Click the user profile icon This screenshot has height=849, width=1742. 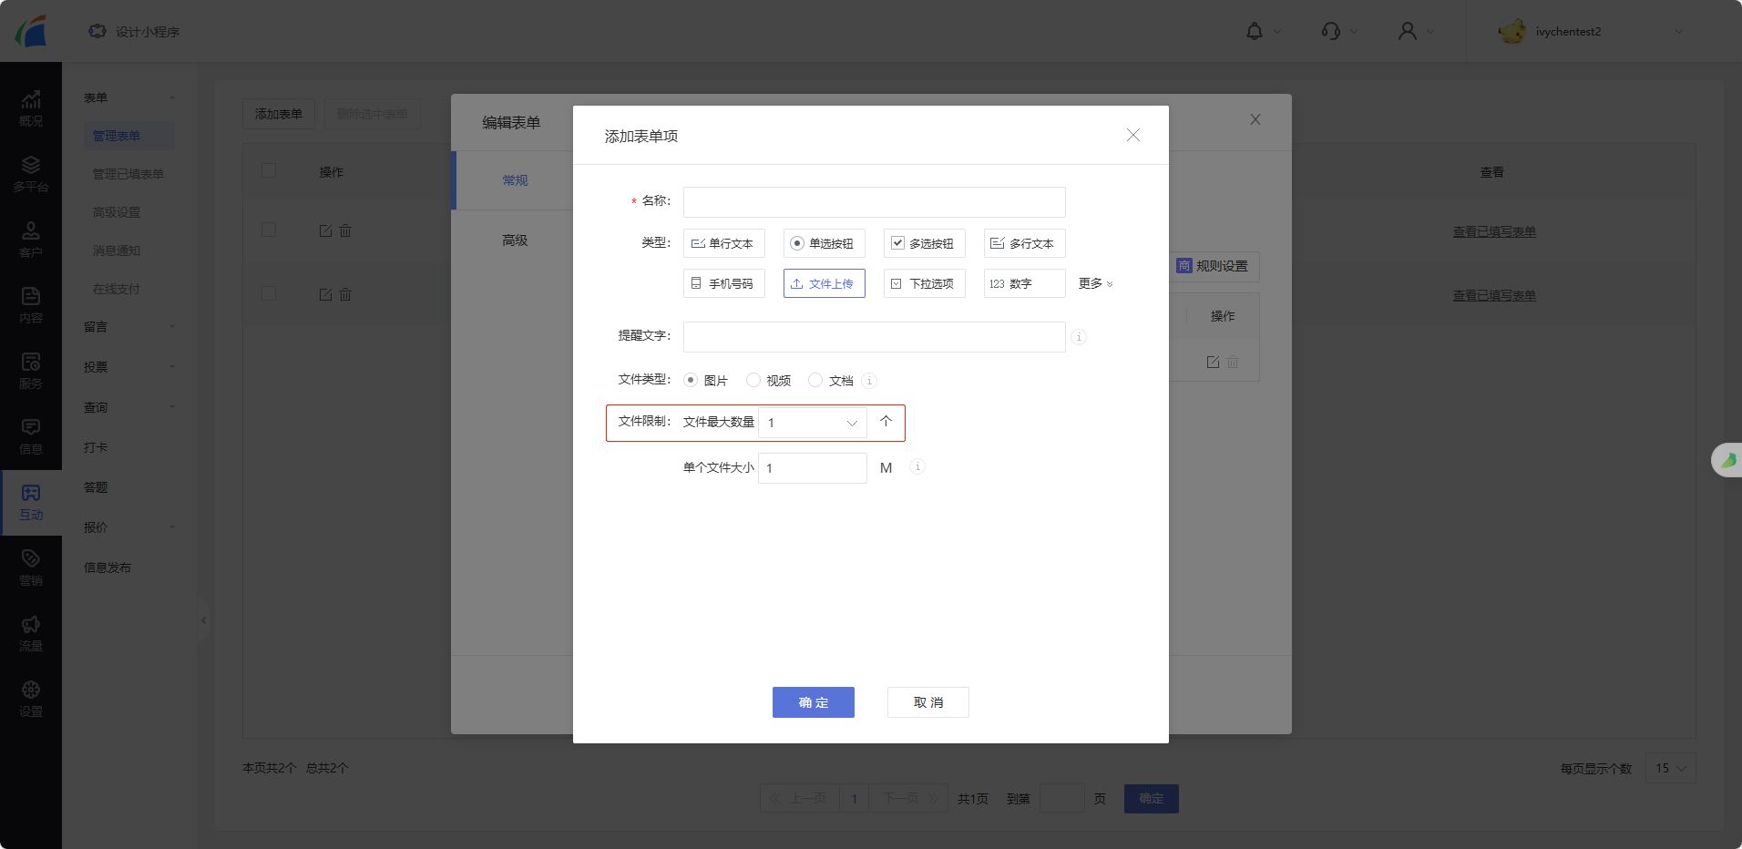click(1408, 31)
